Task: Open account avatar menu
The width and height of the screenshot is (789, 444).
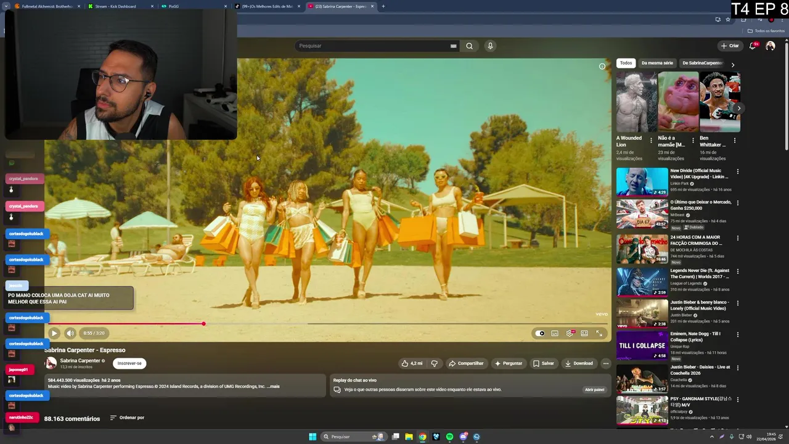Action: point(770,46)
